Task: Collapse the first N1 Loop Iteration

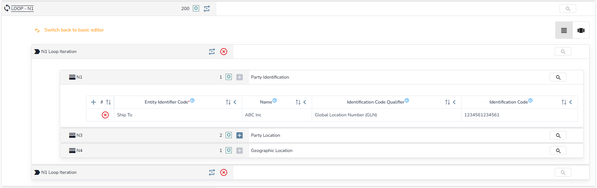Action: click(x=37, y=52)
